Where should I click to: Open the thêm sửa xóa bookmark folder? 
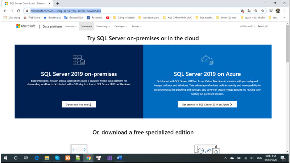[226, 17]
